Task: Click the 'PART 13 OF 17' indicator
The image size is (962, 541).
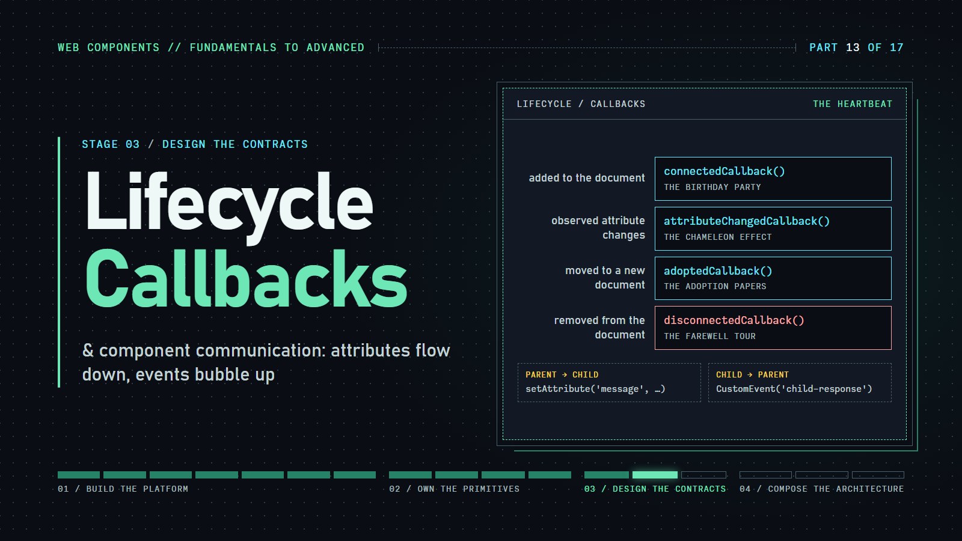Action: 856,47
